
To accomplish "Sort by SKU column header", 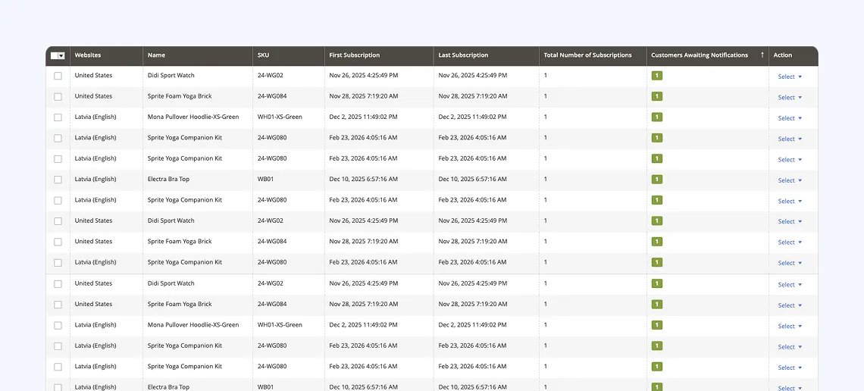I will click(264, 55).
